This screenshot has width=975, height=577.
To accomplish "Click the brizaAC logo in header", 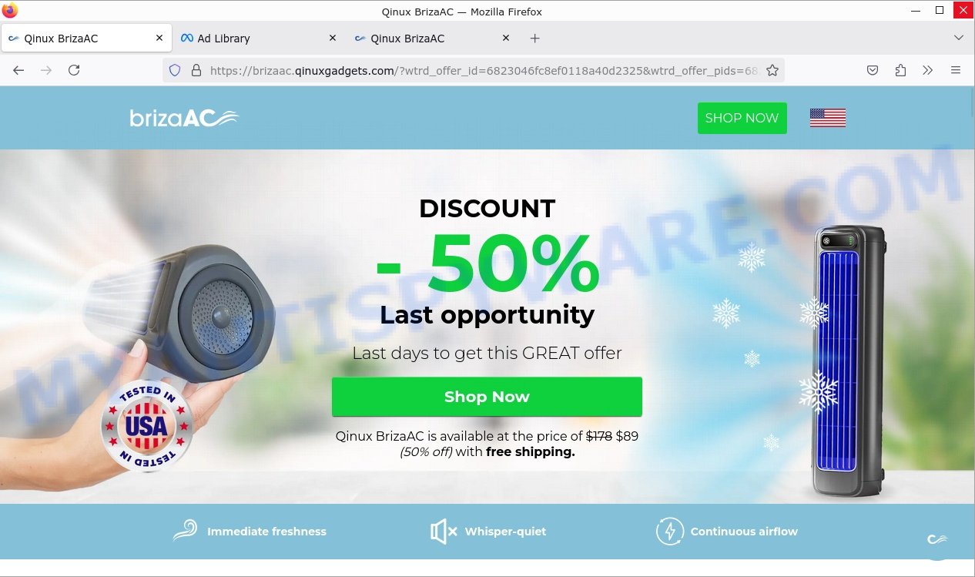I will pyautogui.click(x=184, y=118).
